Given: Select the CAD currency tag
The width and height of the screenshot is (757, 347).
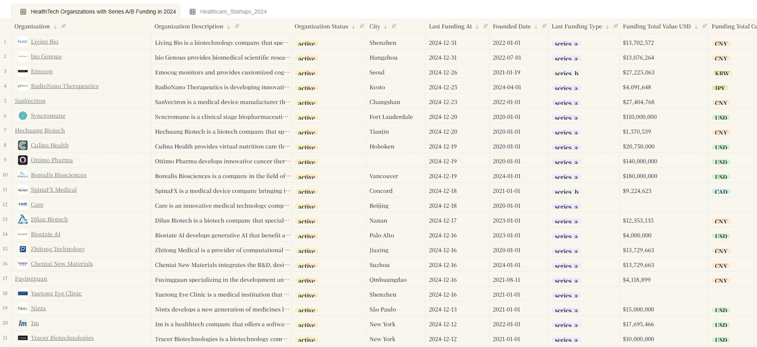Looking at the screenshot, I should coord(722,191).
